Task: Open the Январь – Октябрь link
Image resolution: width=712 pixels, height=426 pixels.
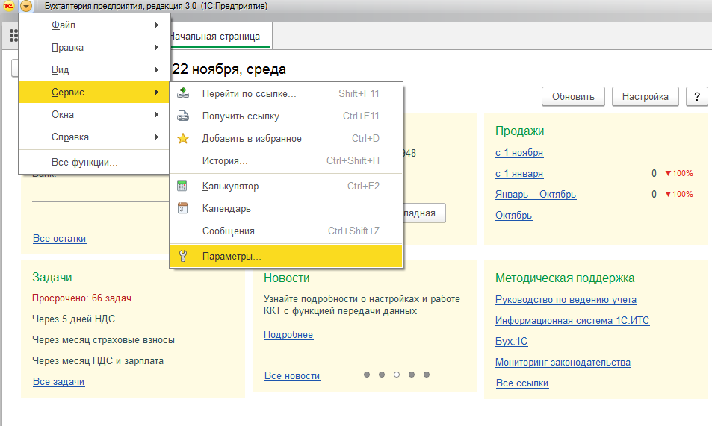Action: (x=536, y=195)
